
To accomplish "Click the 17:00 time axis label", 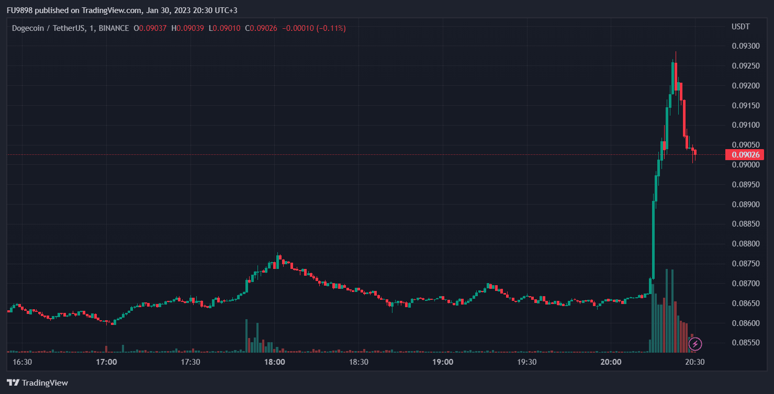I will tap(107, 362).
